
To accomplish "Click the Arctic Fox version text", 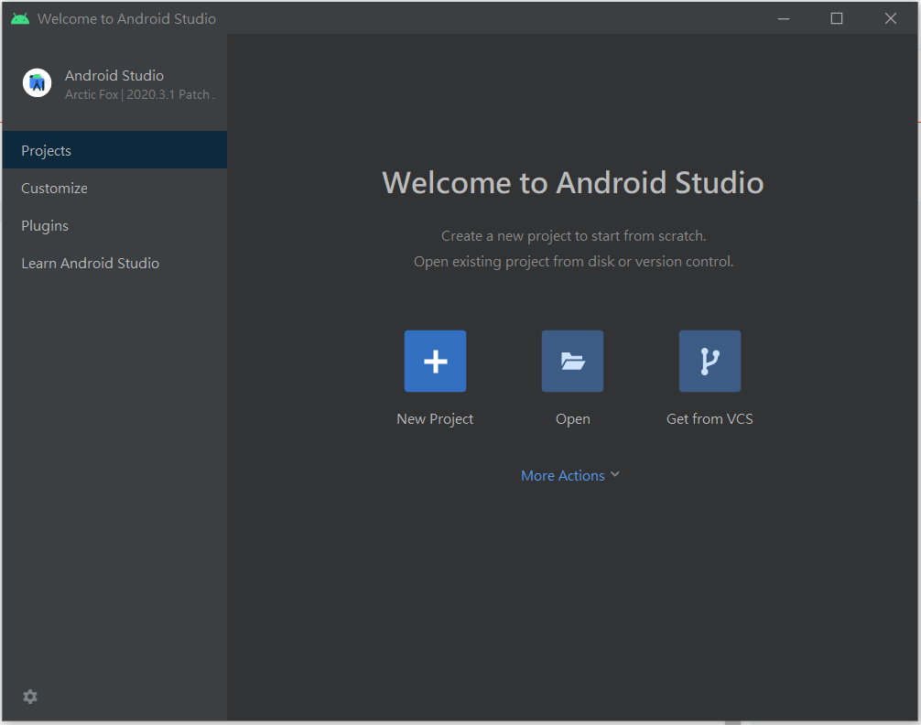I will pos(140,94).
